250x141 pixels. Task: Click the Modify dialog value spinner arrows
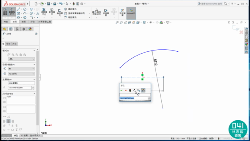click(x=149, y=98)
